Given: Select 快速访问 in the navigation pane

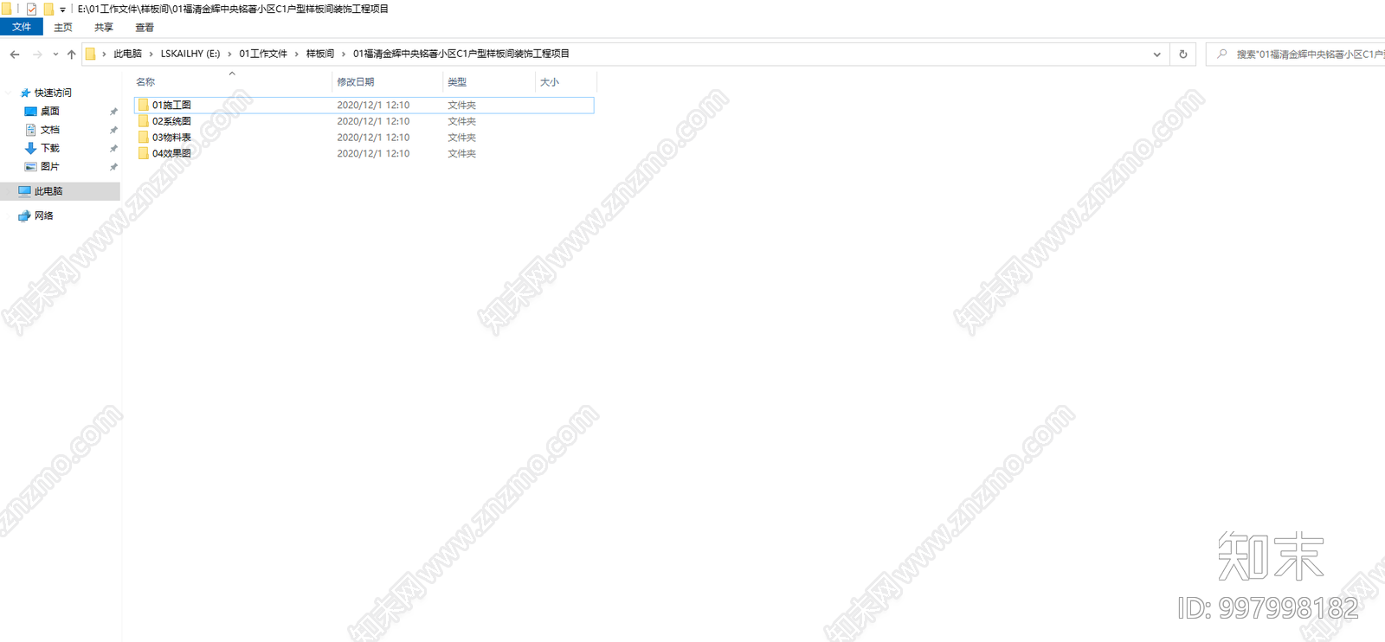Looking at the screenshot, I should click(x=53, y=93).
